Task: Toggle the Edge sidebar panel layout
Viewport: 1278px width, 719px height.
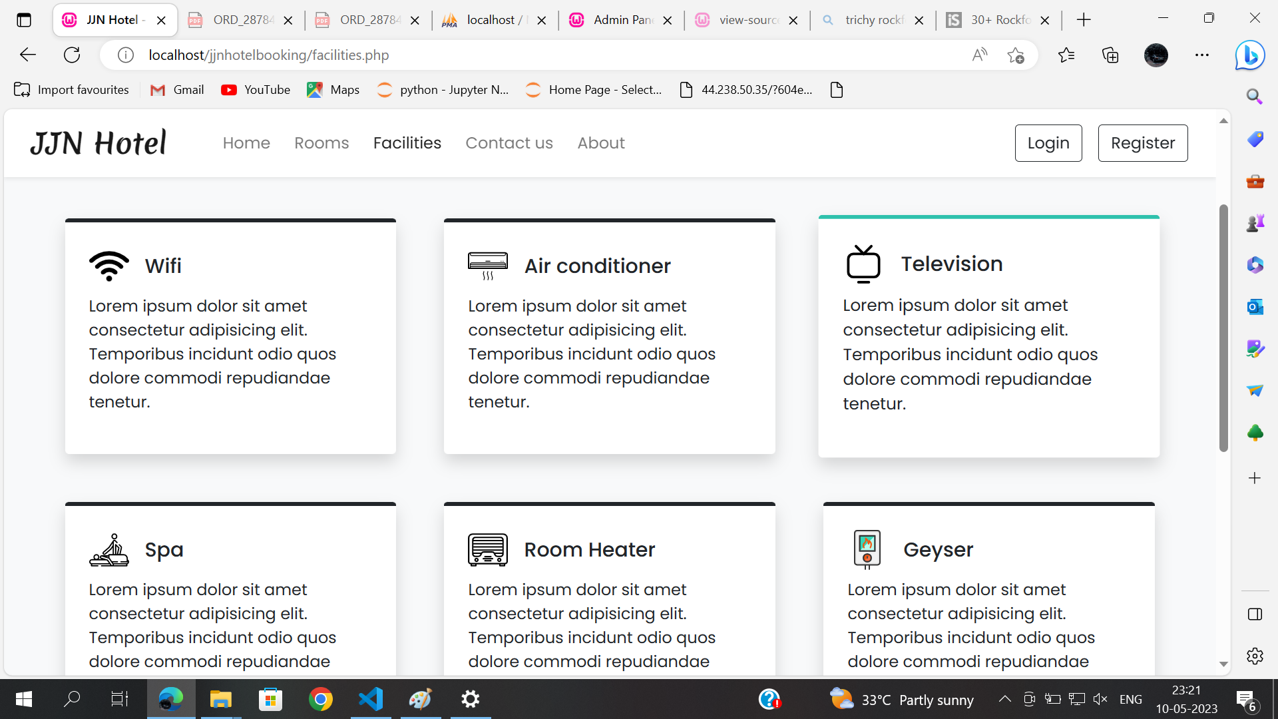Action: [x=1255, y=614]
